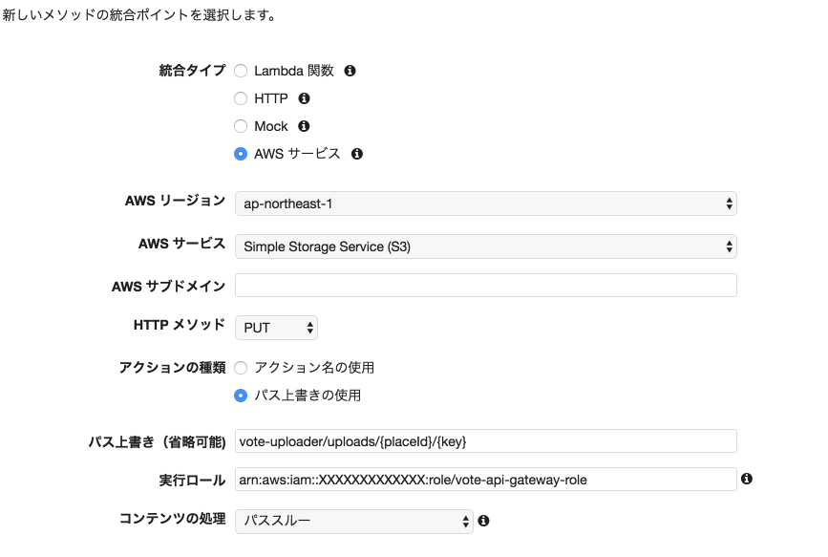This screenshot has height=557, width=828.
Task: Click the info icon beside HTTP option
Action: pos(304,98)
